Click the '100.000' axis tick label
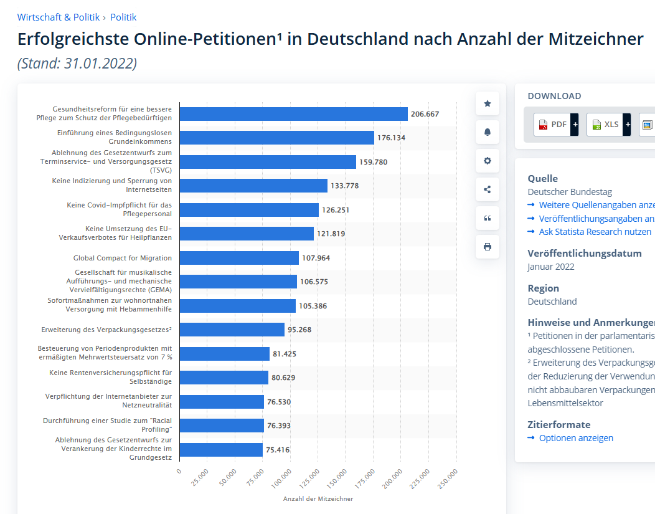The height and width of the screenshot is (514, 655). pos(281,478)
